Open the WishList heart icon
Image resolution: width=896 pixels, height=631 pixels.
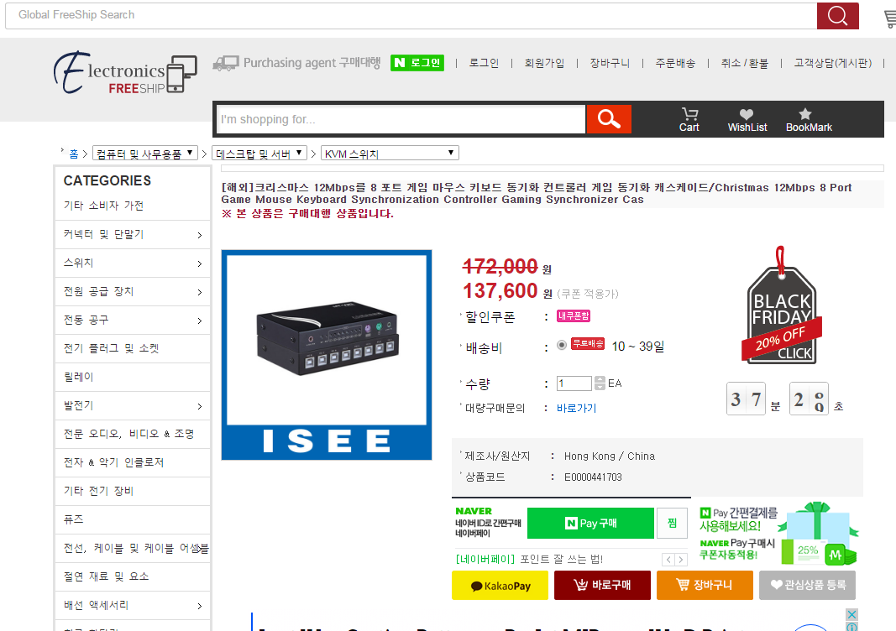pyautogui.click(x=747, y=119)
